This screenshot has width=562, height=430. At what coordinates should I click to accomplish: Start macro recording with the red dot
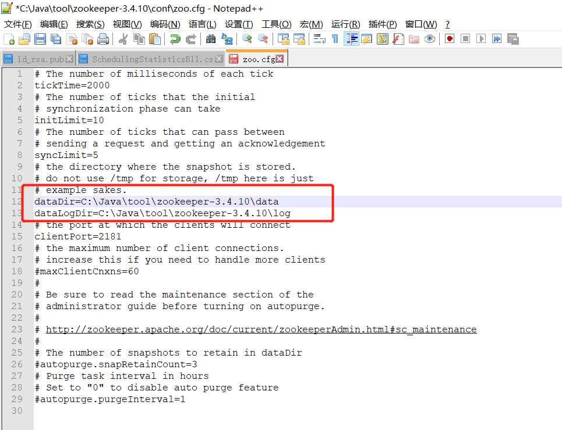coord(450,38)
